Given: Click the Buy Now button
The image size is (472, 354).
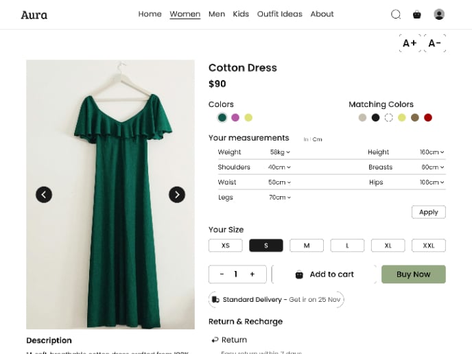Looking at the screenshot, I should click(414, 274).
